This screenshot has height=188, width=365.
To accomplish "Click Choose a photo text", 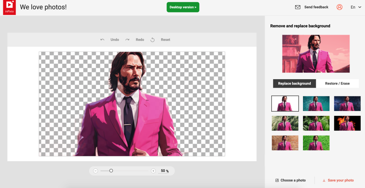I will [293, 180].
